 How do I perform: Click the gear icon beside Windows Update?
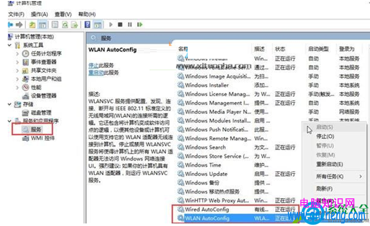[x=181, y=173]
